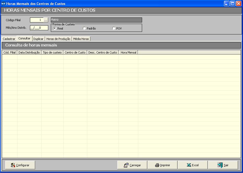Switch to the Cadastrar tab
The width and height of the screenshot is (243, 173).
pos(9,39)
